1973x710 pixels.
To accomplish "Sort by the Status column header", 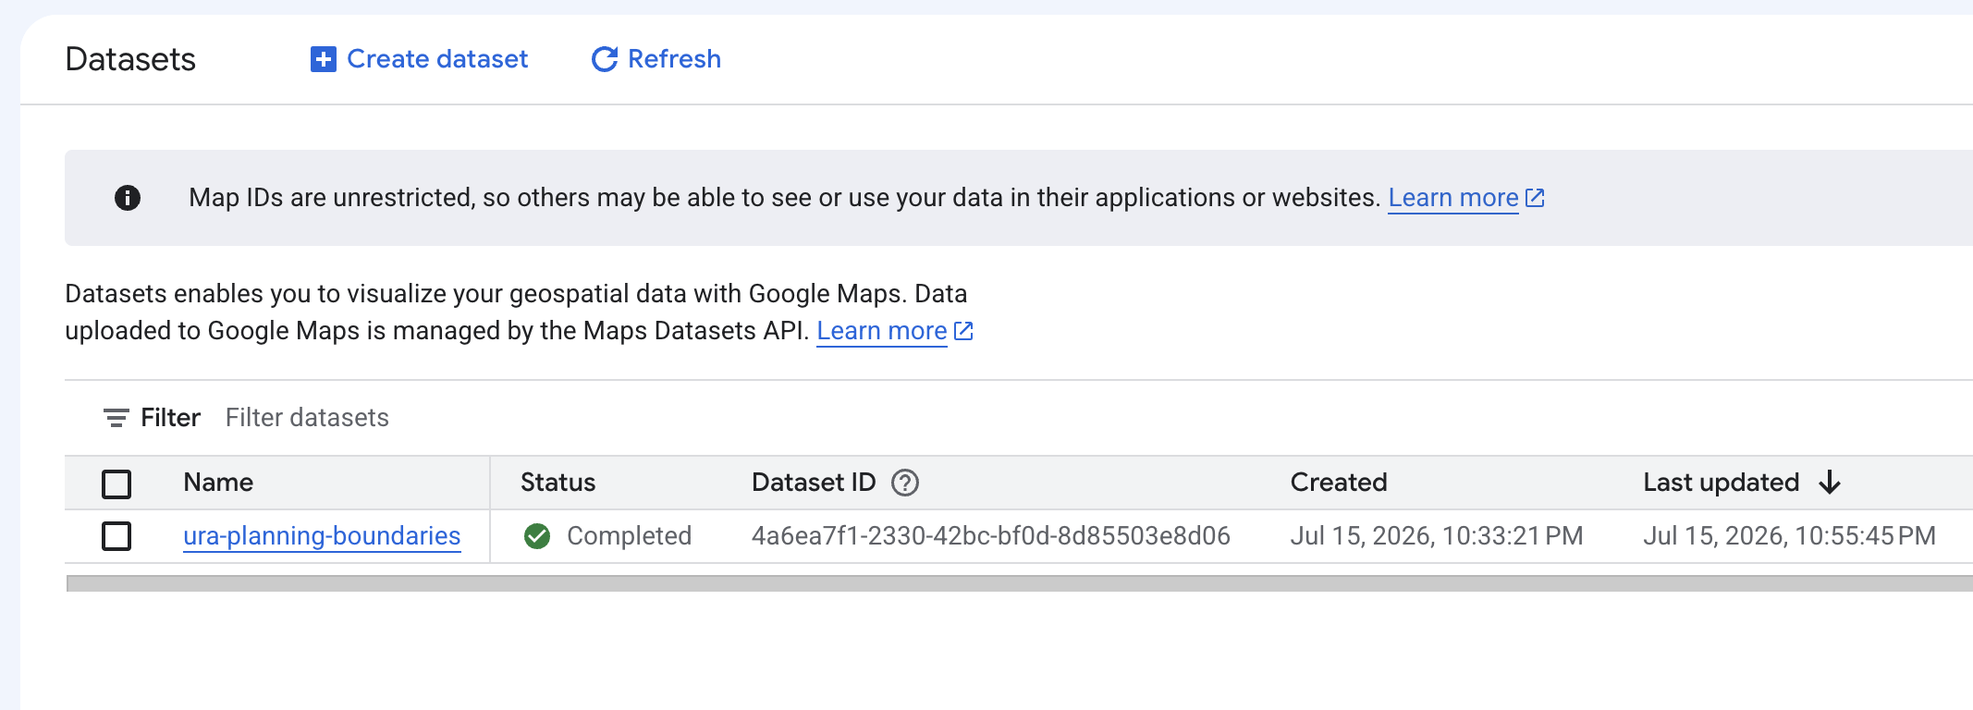I will pos(558,483).
